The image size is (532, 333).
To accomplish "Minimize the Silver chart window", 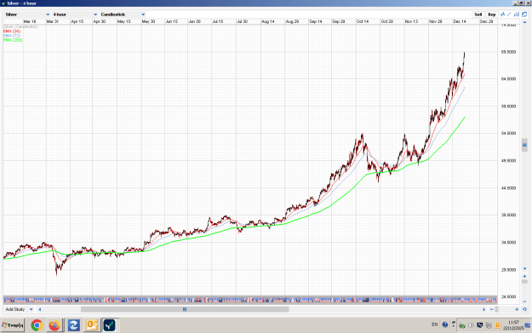I will pyautogui.click(x=515, y=3).
